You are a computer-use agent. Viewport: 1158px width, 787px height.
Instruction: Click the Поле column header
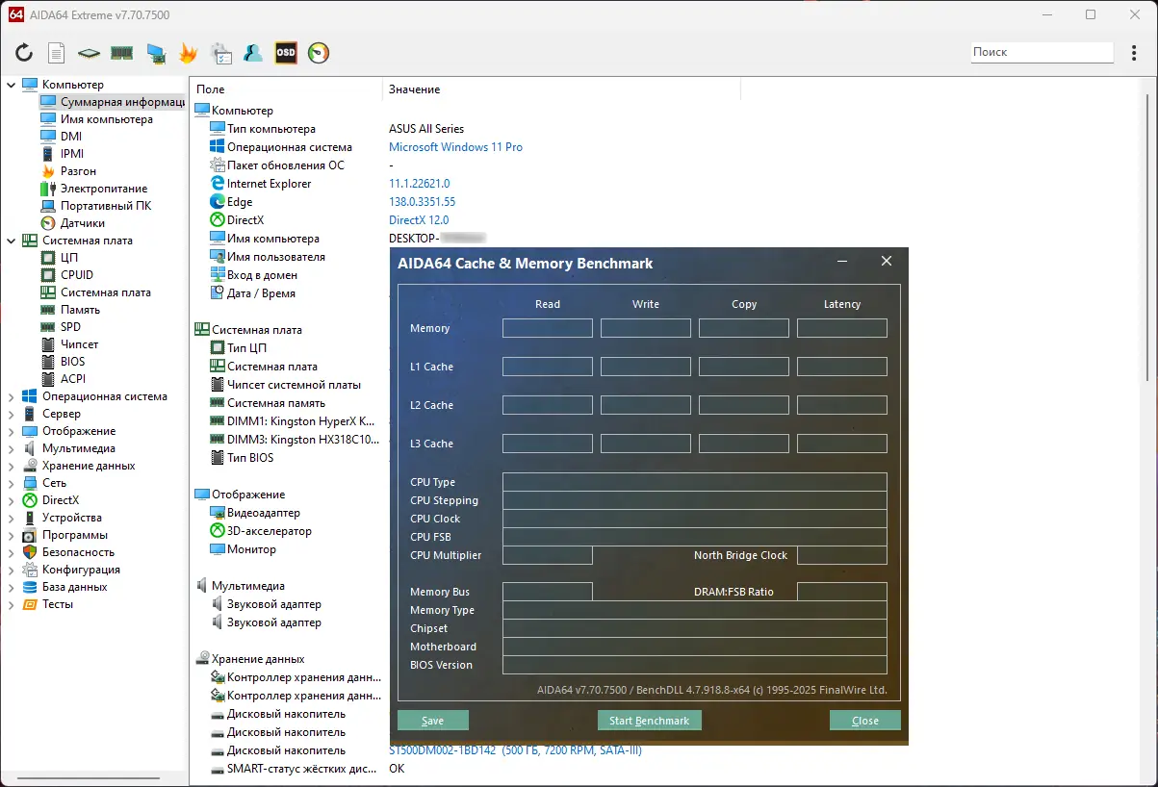[x=210, y=89]
